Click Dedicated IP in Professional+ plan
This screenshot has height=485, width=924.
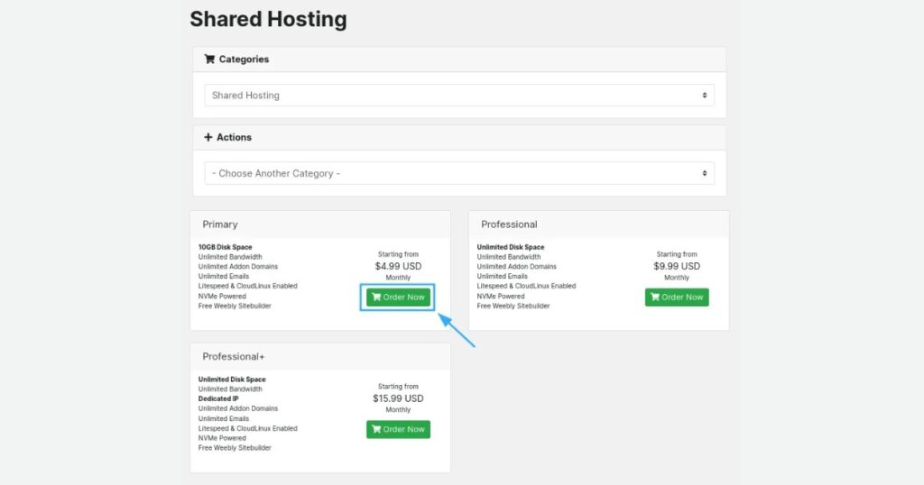(x=218, y=398)
